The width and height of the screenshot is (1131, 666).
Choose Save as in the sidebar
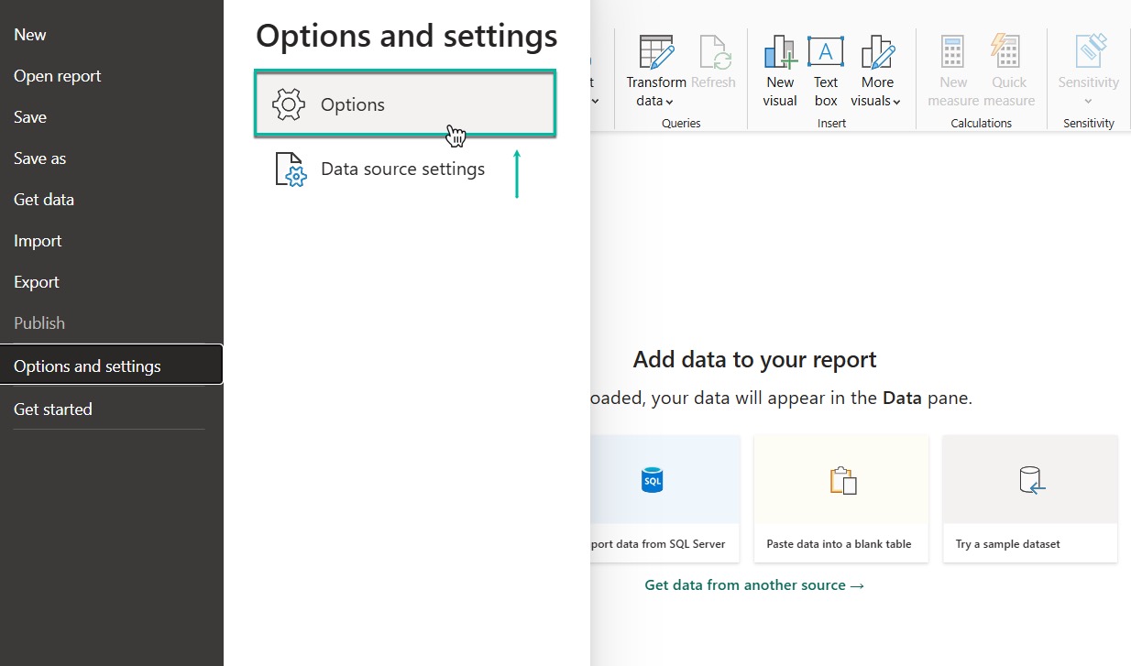click(x=40, y=158)
